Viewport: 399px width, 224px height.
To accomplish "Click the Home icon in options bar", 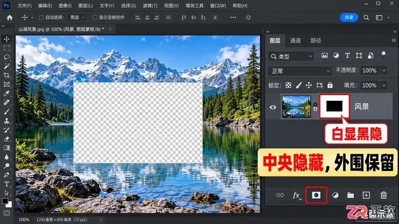I will click(10, 18).
